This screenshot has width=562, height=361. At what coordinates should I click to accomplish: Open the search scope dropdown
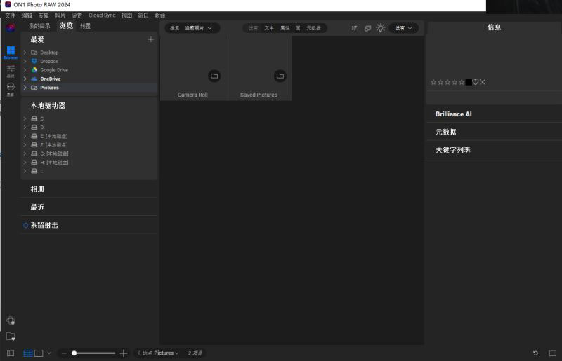[198, 28]
